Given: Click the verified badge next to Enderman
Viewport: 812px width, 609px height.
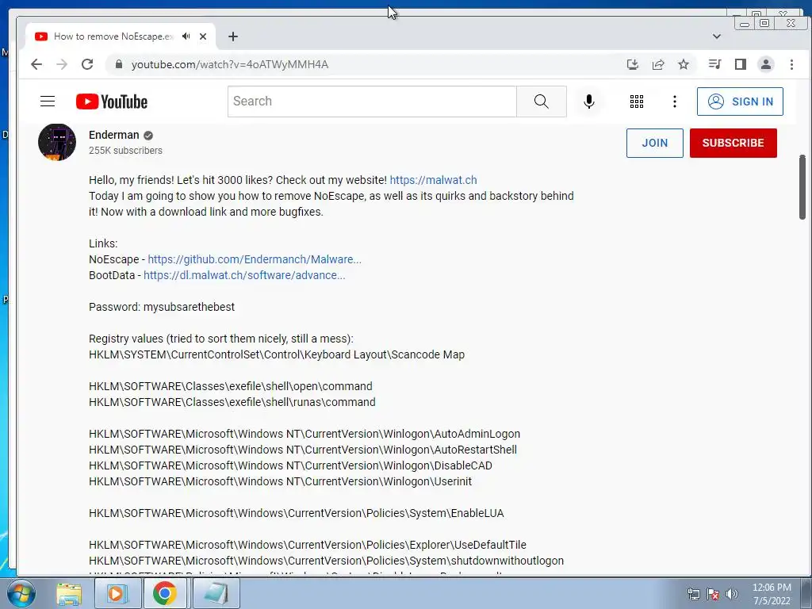Looking at the screenshot, I should [148, 136].
